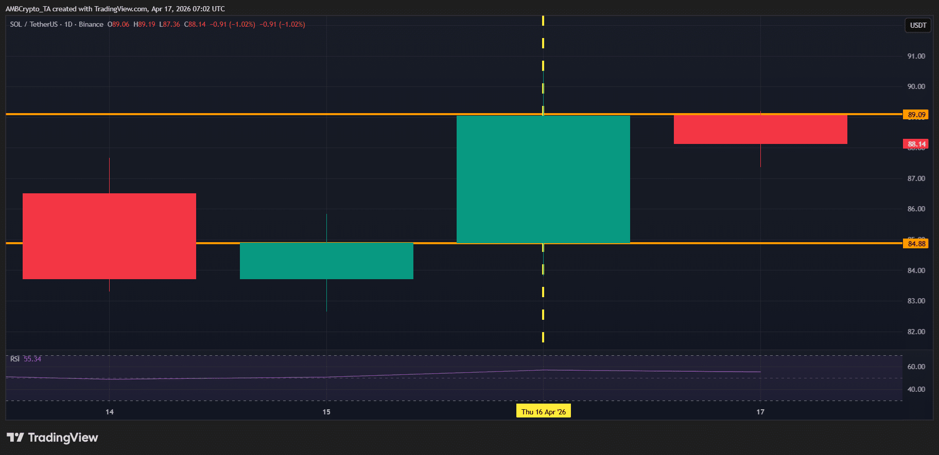Click the 60.00 level on RSI scale

point(916,367)
